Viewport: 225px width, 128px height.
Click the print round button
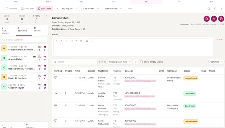(x=221, y=19)
